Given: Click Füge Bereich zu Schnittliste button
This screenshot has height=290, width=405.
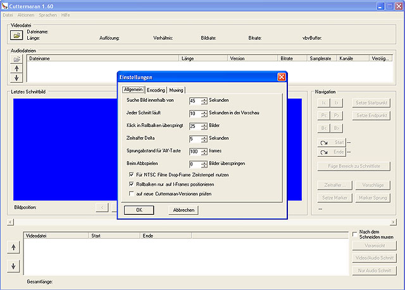Looking at the screenshot, I should tap(354, 166).
